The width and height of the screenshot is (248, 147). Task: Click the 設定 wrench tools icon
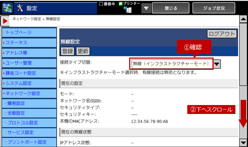(x=20, y=8)
